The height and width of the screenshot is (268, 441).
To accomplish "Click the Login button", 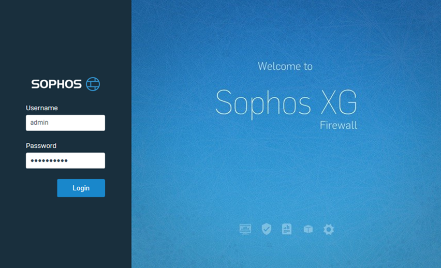I will 81,188.
